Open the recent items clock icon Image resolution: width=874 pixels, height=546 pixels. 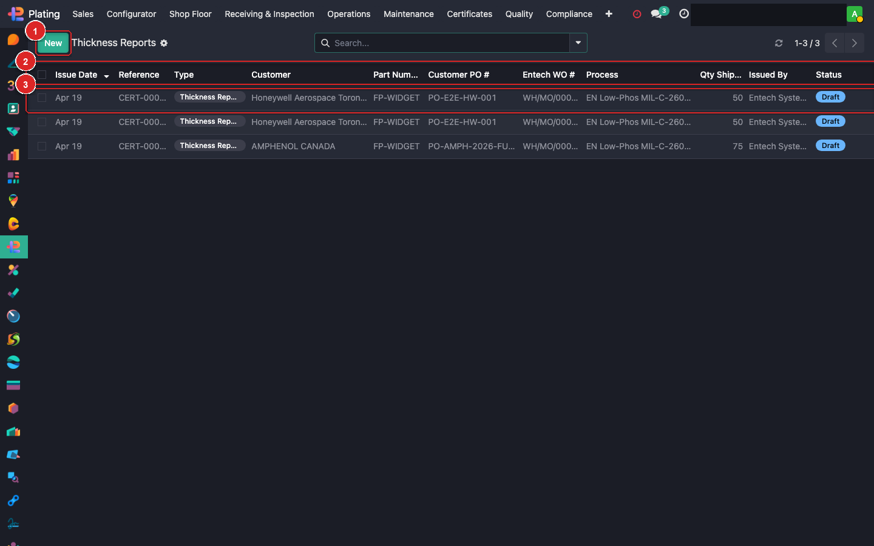(x=683, y=14)
